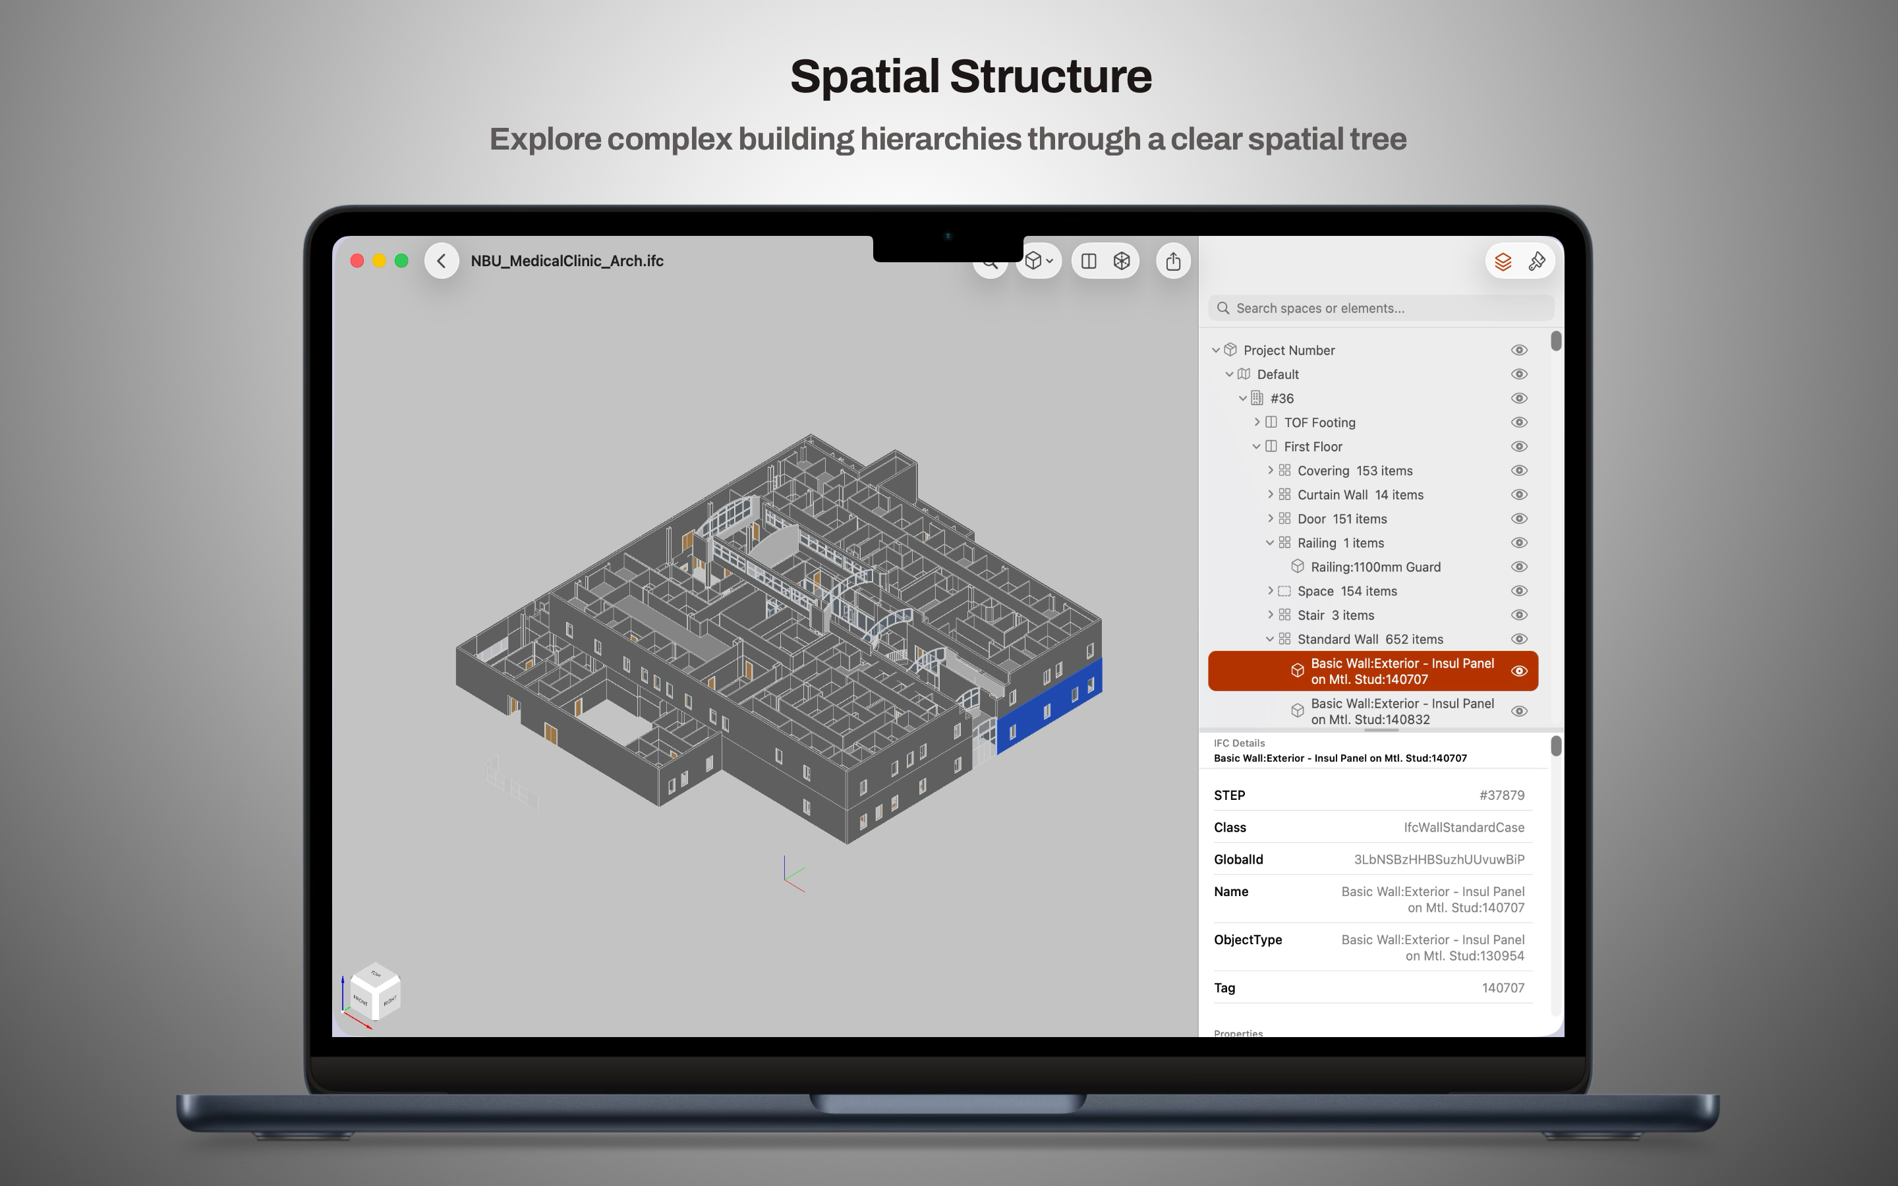Open the share export icon
Screen dimensions: 1898x1186
(1173, 261)
